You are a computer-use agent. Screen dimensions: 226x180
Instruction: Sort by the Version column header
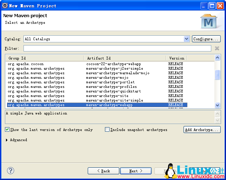coord(177,58)
